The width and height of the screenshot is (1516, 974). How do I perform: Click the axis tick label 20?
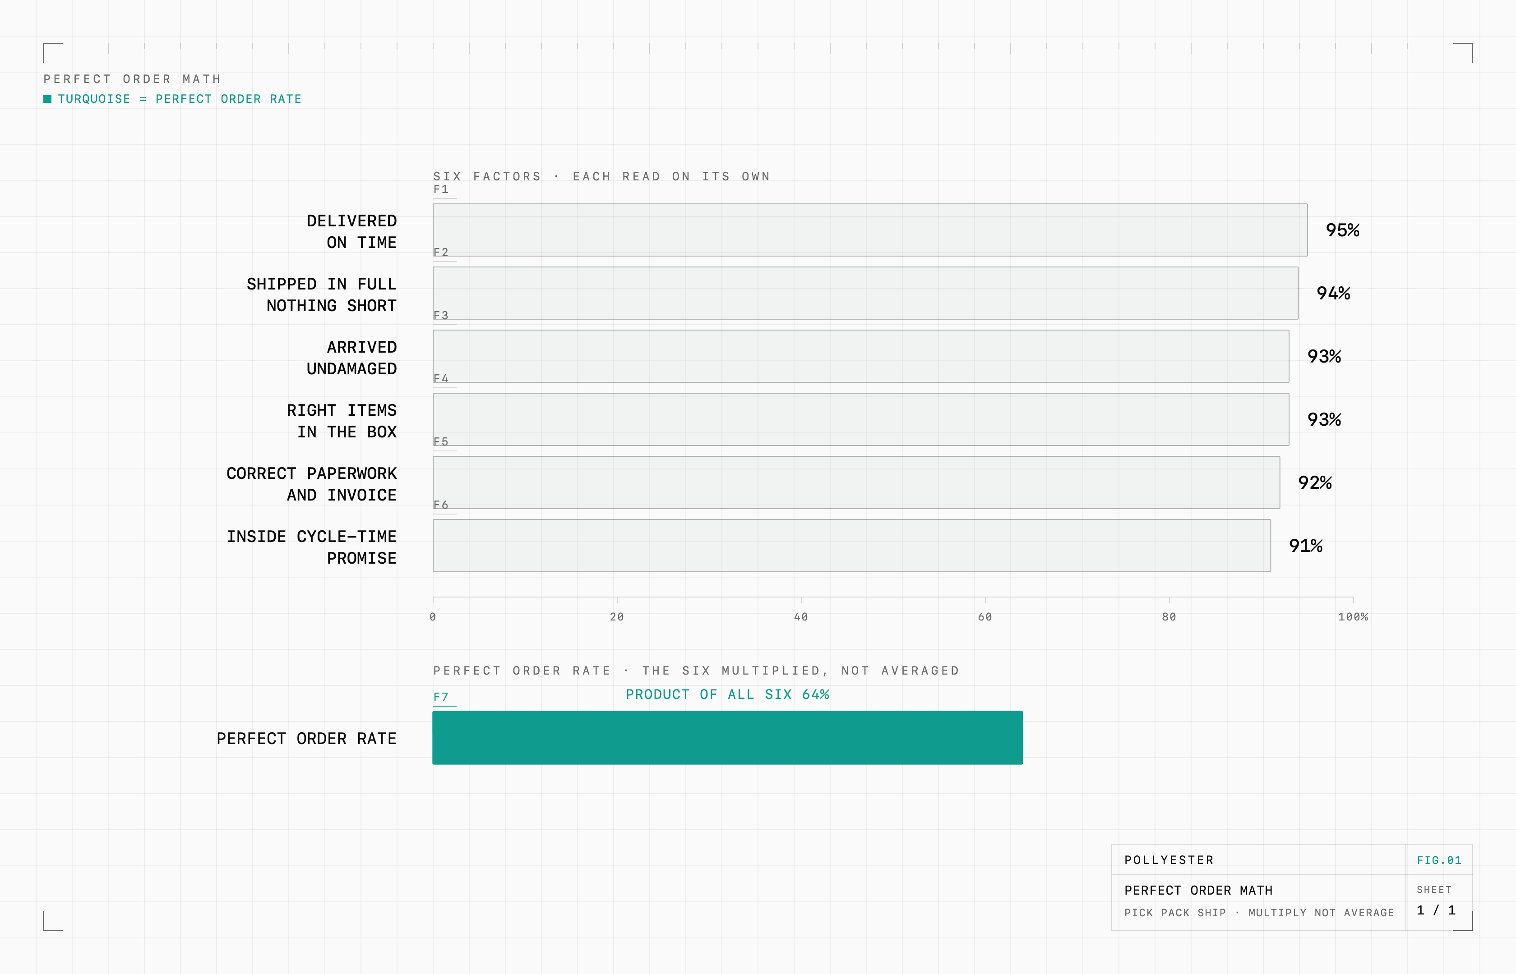[617, 617]
